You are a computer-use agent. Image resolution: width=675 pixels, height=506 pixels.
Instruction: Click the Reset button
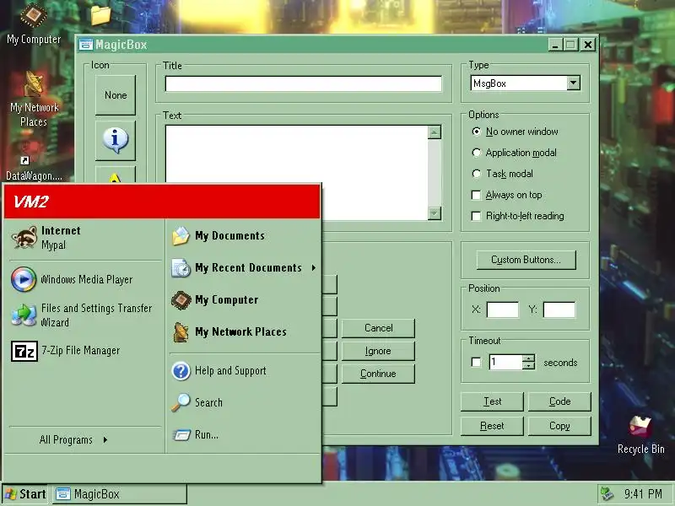point(492,426)
